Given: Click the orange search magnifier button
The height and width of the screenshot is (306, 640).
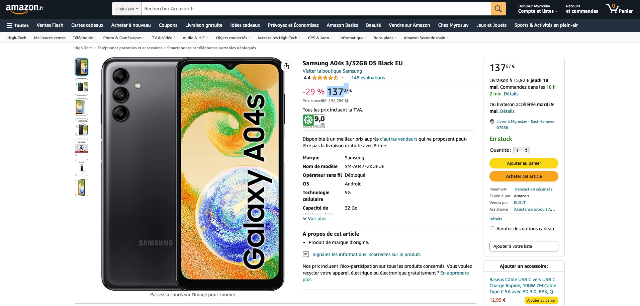Looking at the screenshot, I should pos(498,9).
